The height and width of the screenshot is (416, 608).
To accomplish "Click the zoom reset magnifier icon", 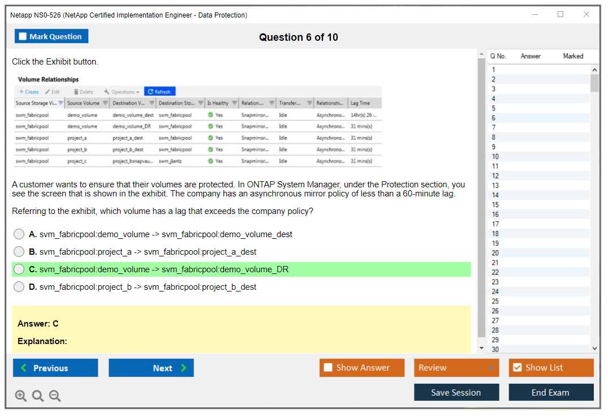I will pyautogui.click(x=38, y=396).
